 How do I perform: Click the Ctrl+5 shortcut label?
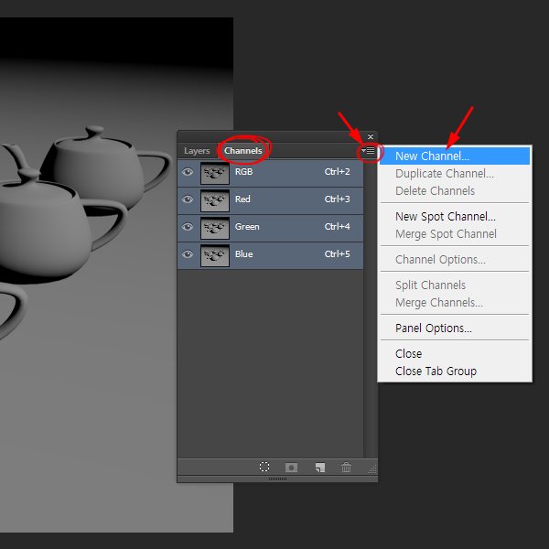click(x=337, y=253)
